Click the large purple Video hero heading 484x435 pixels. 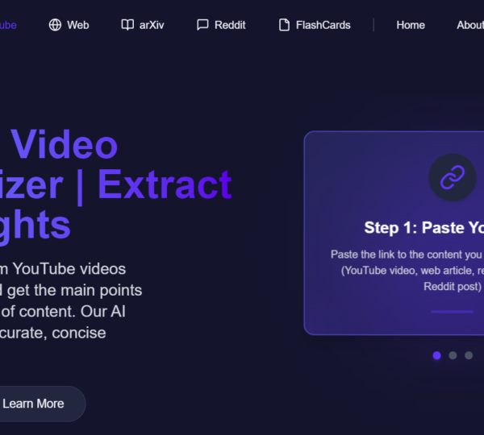(x=64, y=145)
